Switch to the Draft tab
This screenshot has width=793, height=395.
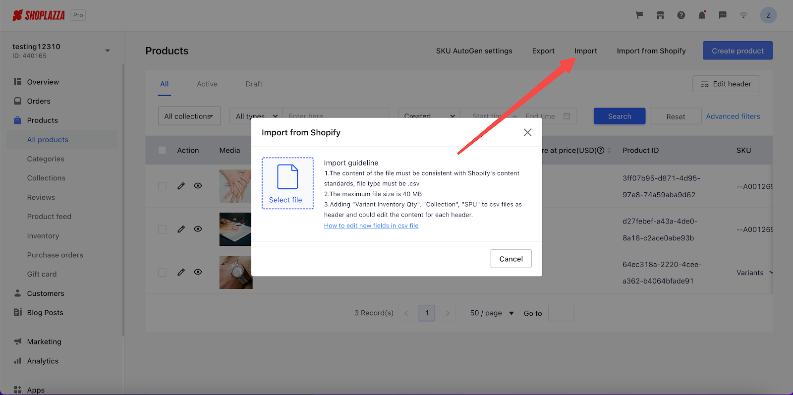click(254, 84)
